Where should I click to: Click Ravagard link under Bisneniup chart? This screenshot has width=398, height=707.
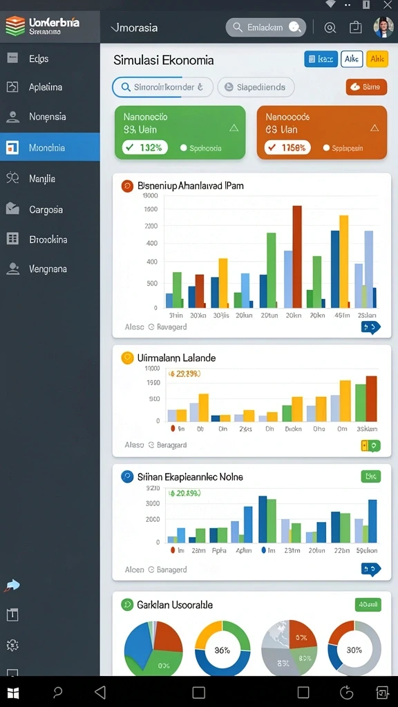tap(171, 327)
